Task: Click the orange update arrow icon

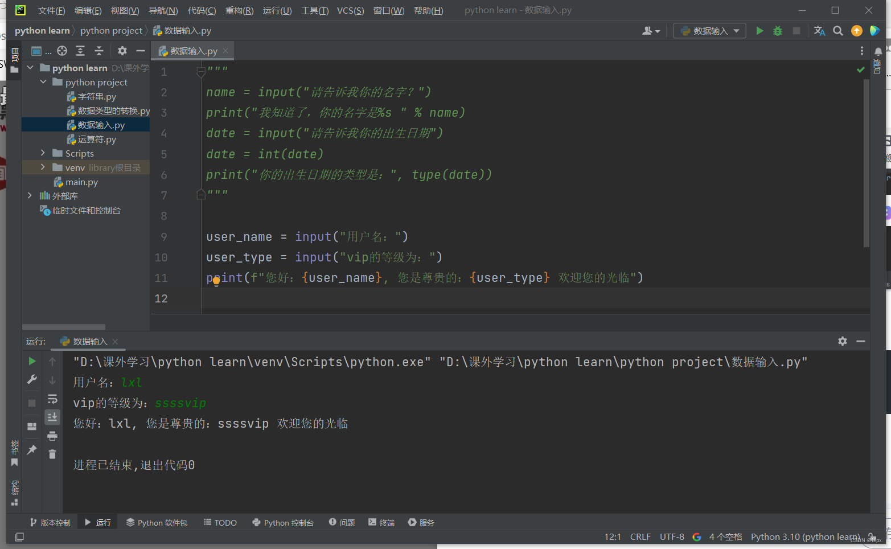Action: [x=856, y=31]
